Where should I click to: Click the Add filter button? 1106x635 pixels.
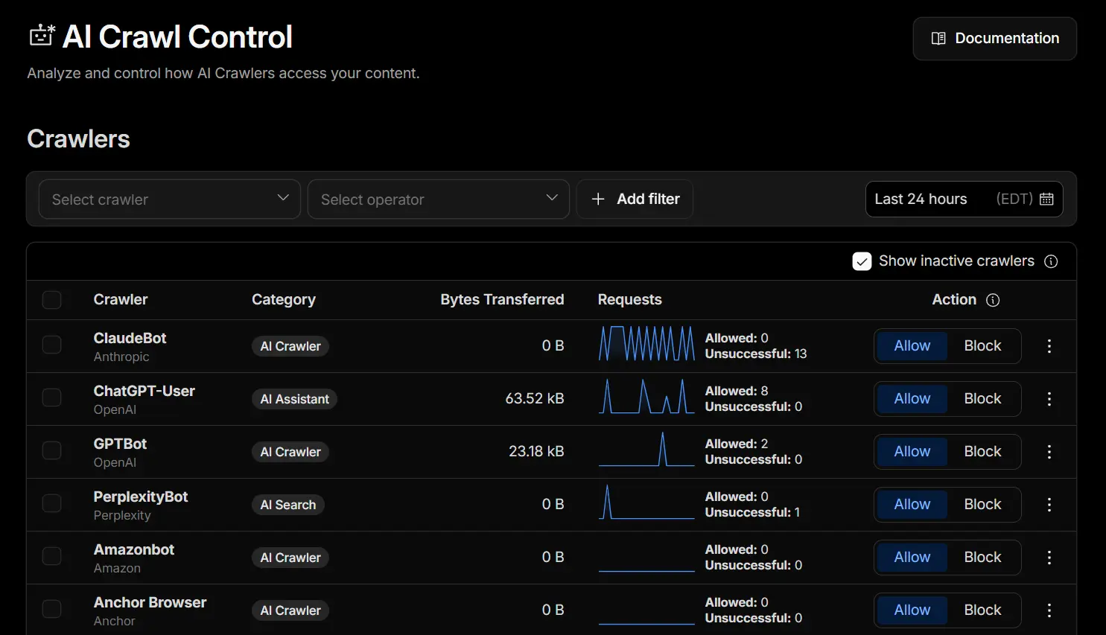pos(635,199)
